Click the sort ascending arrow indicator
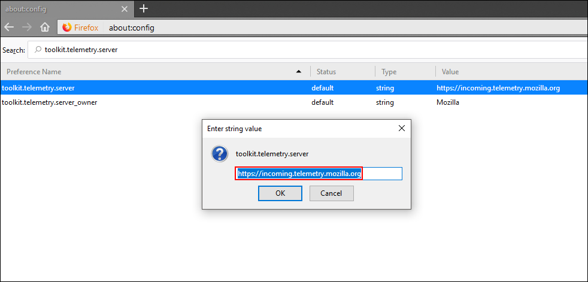588x282 pixels. 299,71
